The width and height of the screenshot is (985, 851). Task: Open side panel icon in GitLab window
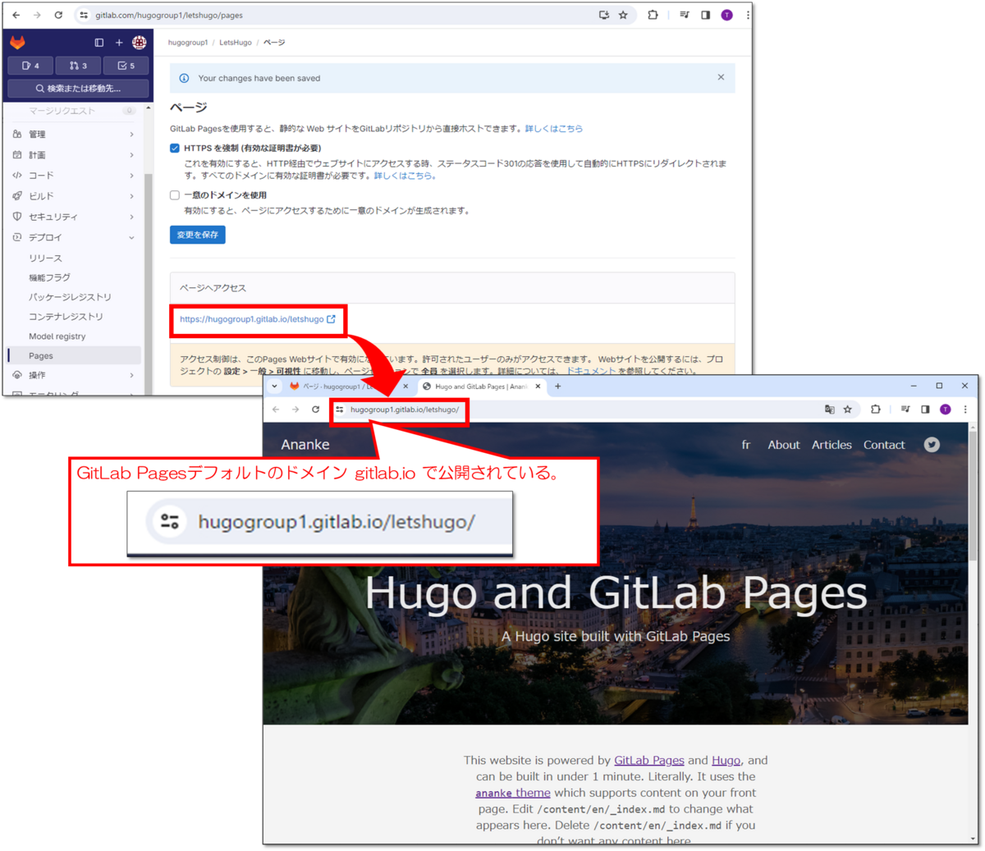click(705, 15)
